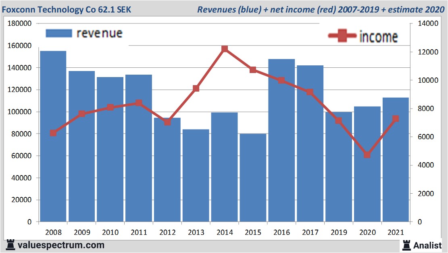Select the income data point above 2008

click(x=53, y=133)
